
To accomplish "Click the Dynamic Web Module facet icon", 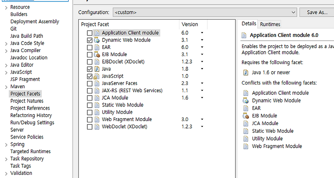I will 97,40.
